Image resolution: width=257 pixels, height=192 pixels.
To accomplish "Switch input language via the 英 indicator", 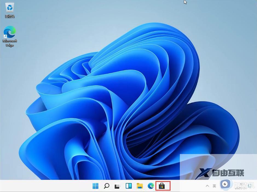I will (214, 185).
